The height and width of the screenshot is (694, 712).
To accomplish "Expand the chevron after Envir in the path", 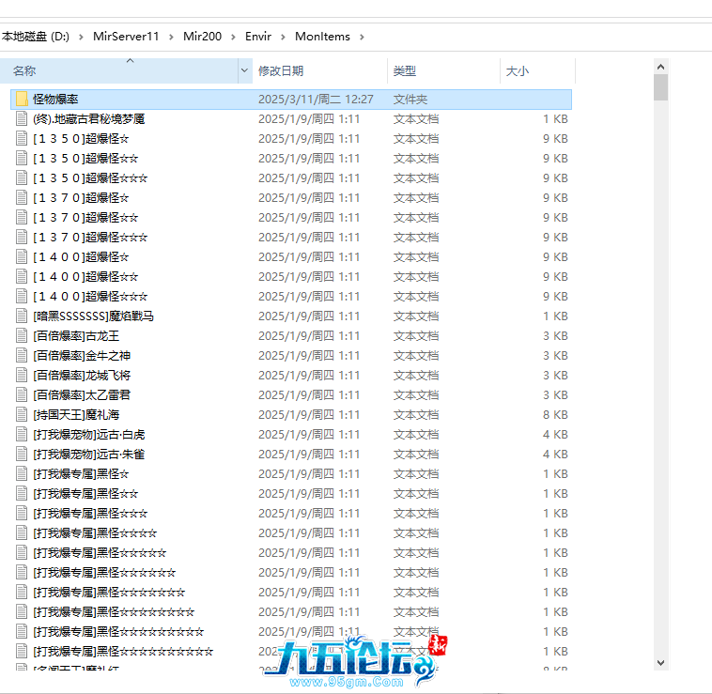I will 283,37.
